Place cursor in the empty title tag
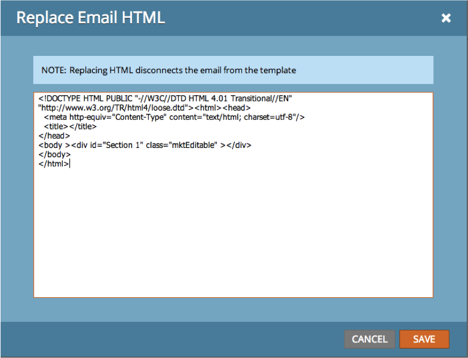This screenshot has height=358, width=468. (66, 126)
